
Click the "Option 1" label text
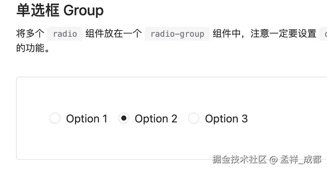pyautogui.click(x=87, y=119)
